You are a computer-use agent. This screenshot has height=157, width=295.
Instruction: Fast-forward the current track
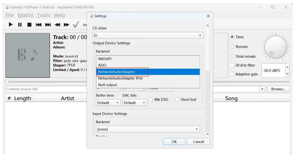click(x=66, y=25)
